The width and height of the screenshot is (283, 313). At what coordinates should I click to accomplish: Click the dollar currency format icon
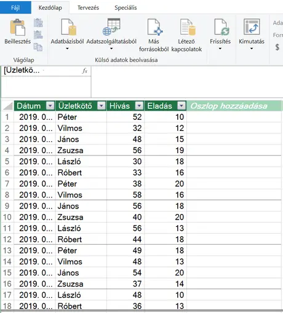pos(277,47)
